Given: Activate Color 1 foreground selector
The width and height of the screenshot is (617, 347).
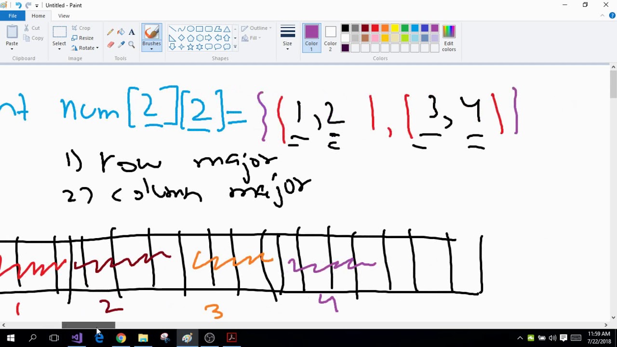Looking at the screenshot, I should tap(311, 38).
